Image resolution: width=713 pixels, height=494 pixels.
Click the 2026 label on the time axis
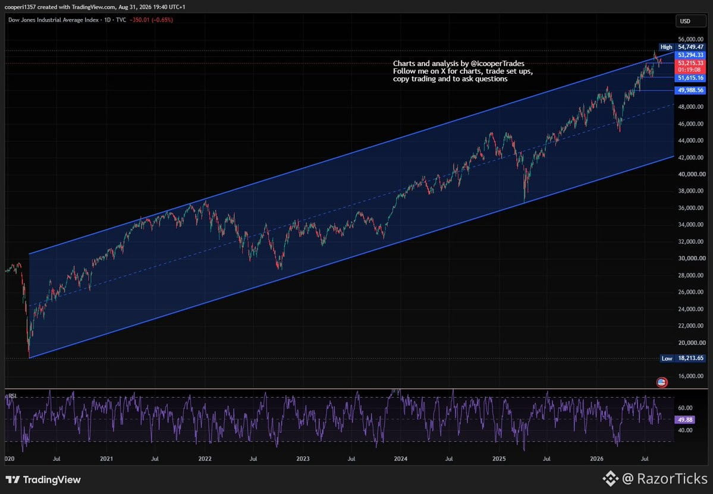click(x=596, y=458)
